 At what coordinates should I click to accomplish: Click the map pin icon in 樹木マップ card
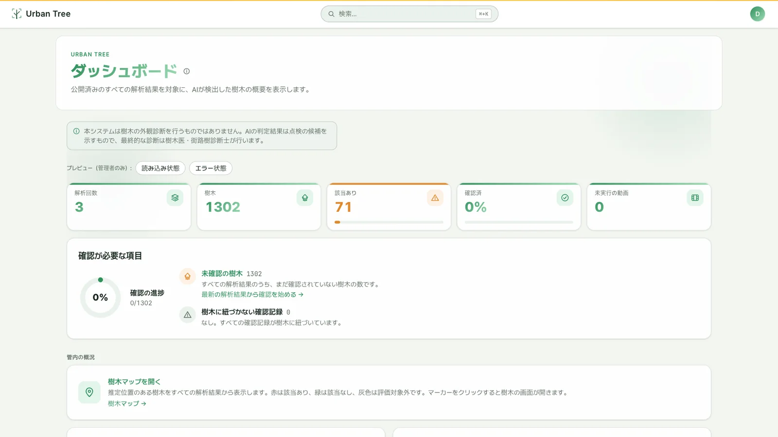(x=89, y=392)
